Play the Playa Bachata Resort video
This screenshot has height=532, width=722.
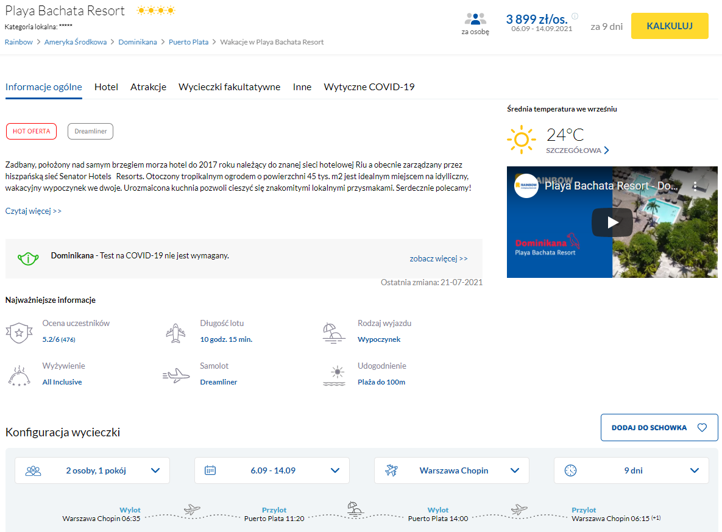click(x=612, y=222)
